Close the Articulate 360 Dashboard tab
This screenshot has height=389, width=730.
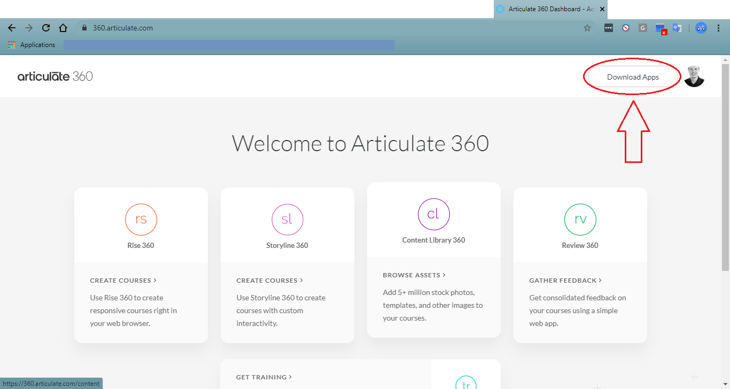pyautogui.click(x=602, y=9)
